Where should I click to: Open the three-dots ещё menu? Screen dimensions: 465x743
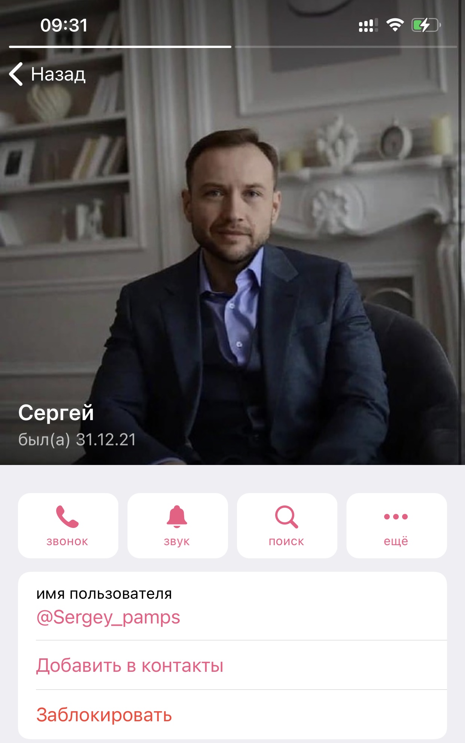pyautogui.click(x=396, y=517)
